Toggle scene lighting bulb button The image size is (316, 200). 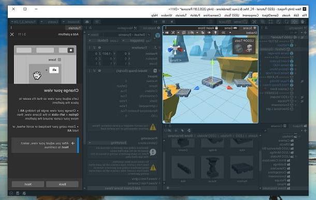point(215,33)
